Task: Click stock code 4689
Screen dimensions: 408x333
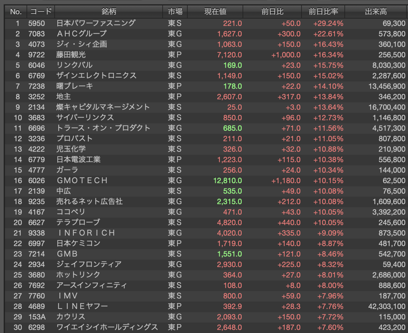Action: (36, 306)
